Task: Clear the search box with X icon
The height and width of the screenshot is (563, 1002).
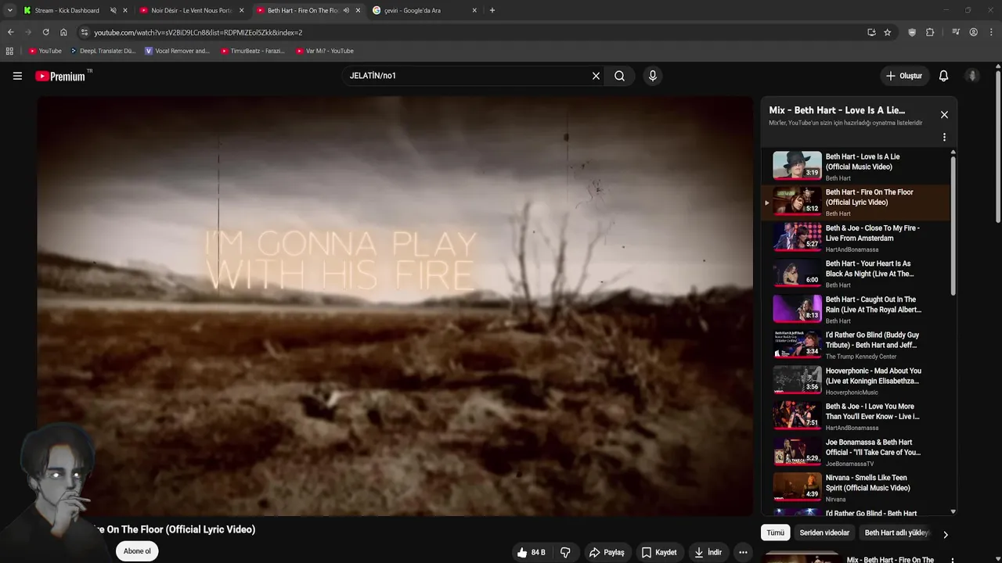Action: 596,76
